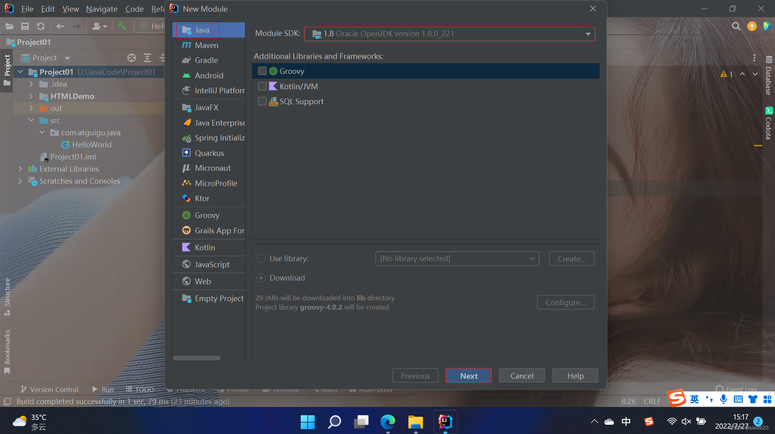Open the View menu

click(x=71, y=9)
